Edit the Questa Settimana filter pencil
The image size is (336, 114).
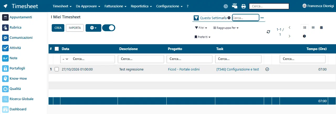[x=224, y=18]
